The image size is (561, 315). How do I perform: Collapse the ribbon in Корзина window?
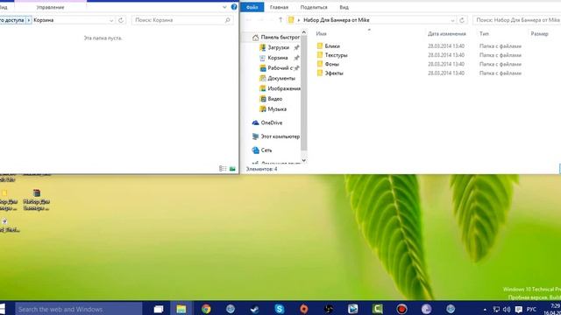tap(224, 7)
